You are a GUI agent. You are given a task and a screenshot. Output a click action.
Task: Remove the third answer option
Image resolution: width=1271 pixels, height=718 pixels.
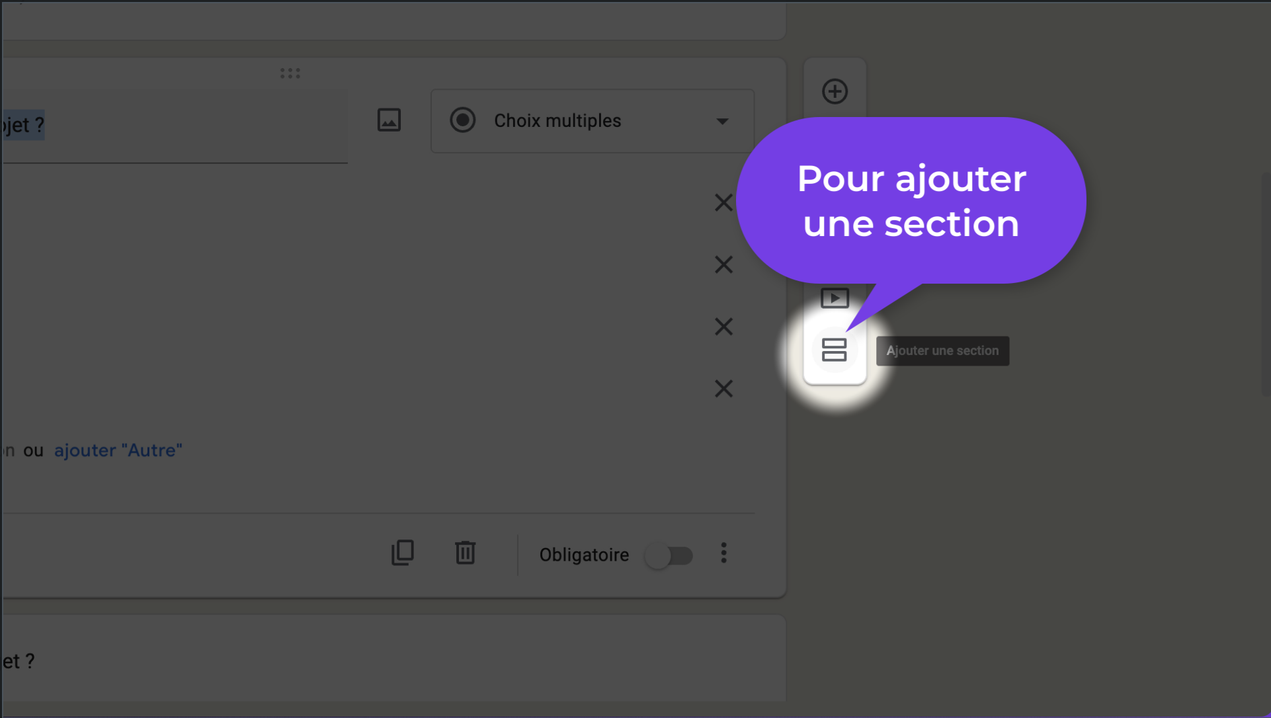(723, 327)
